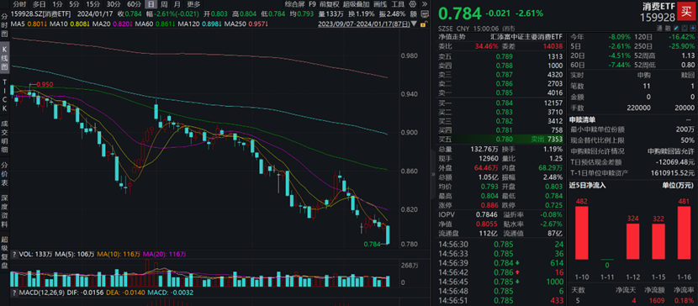Click the F9 button
The image size is (698, 306).
[x=312, y=4]
